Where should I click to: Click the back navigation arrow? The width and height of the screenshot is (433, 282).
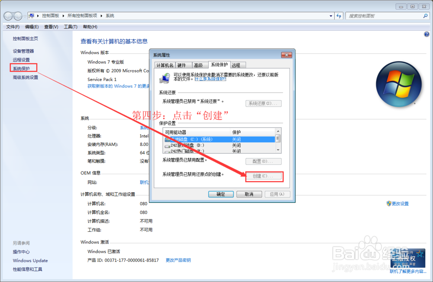[x=8, y=16]
